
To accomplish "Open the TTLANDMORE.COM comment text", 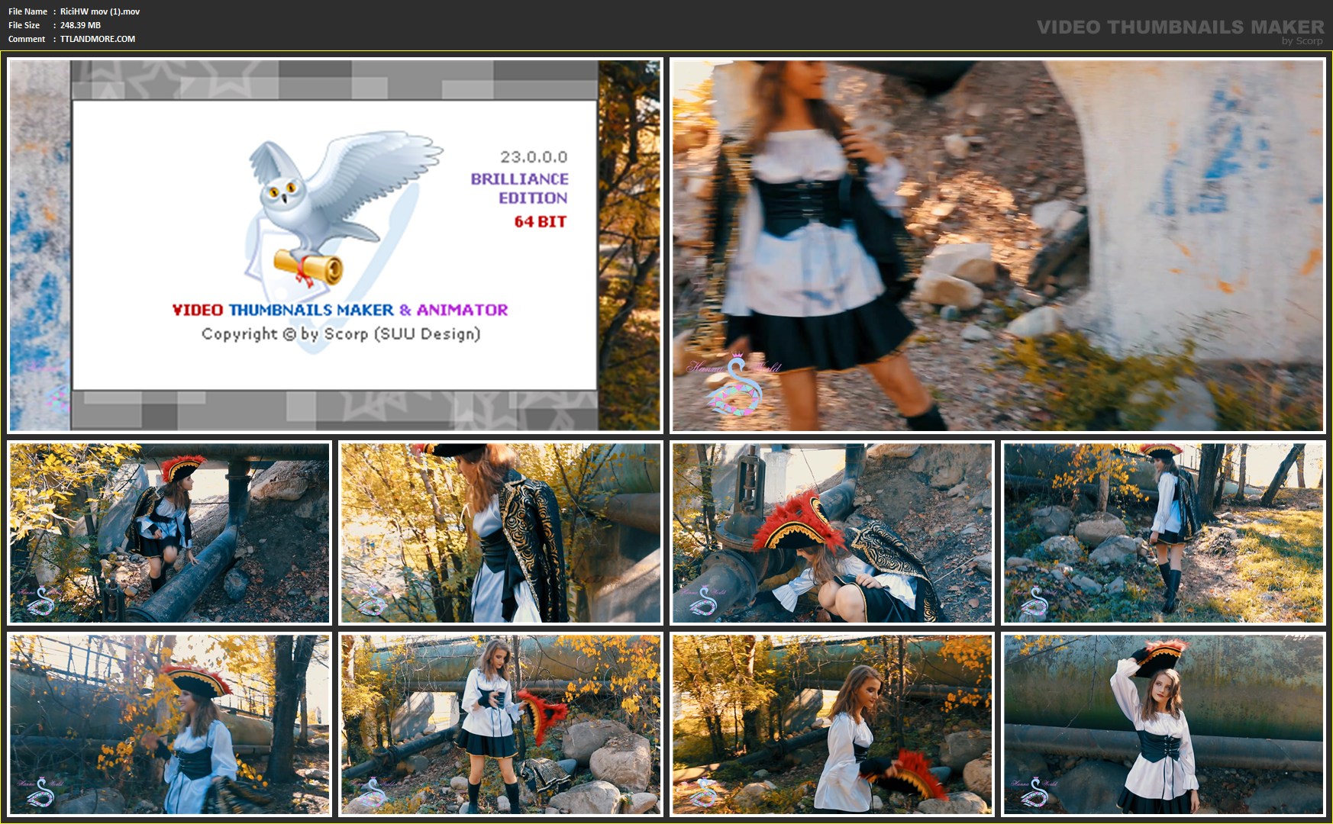I will click(x=98, y=39).
